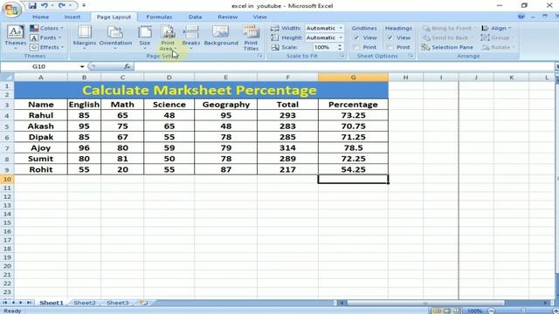Toggle Gridlines Print checkbox
The width and height of the screenshot is (559, 314).
(356, 47)
